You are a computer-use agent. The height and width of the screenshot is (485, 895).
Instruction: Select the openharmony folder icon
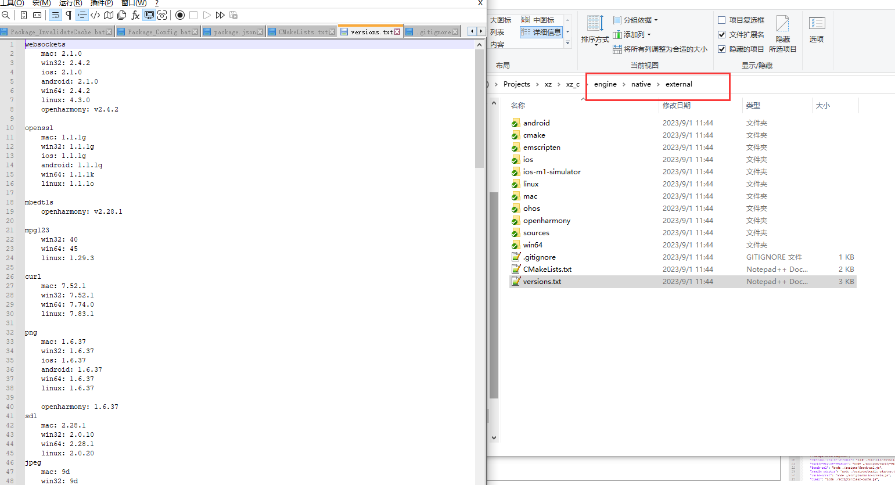[516, 221]
